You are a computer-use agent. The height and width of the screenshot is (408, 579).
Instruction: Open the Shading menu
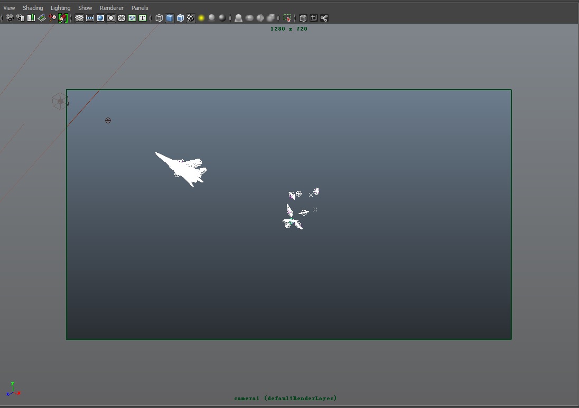click(33, 7)
